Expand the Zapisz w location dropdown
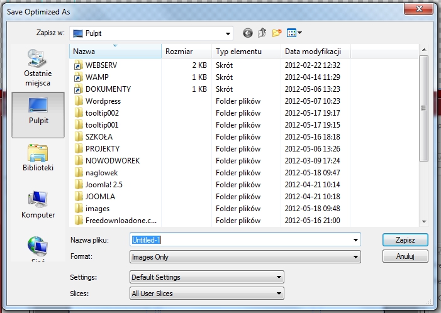This screenshot has height=313, width=441. (x=228, y=33)
